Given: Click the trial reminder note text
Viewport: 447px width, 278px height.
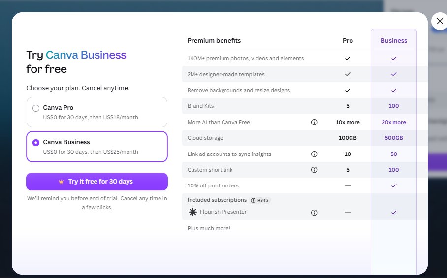Looking at the screenshot, I should point(97,203).
